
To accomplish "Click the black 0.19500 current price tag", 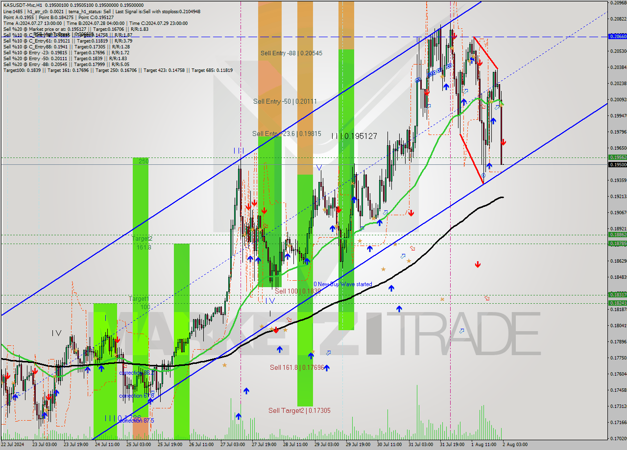I will coord(617,165).
